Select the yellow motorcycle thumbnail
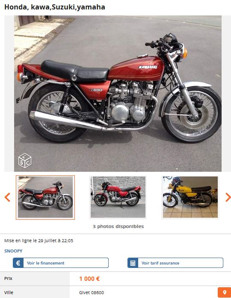 (x=190, y=197)
